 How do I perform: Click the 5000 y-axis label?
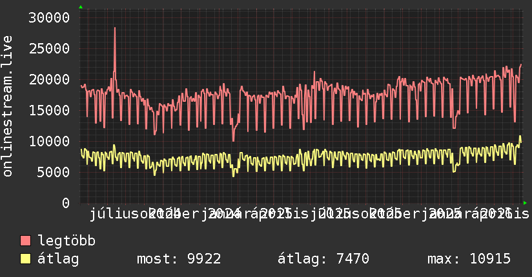point(54,173)
